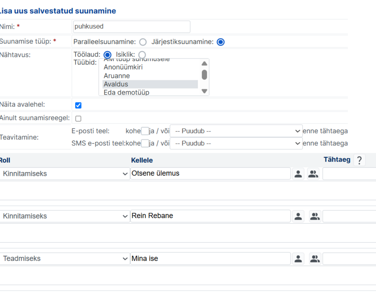Enable Ainult suunamisreegel checkbox
Screen dimensions: 376x293
(x=78, y=118)
